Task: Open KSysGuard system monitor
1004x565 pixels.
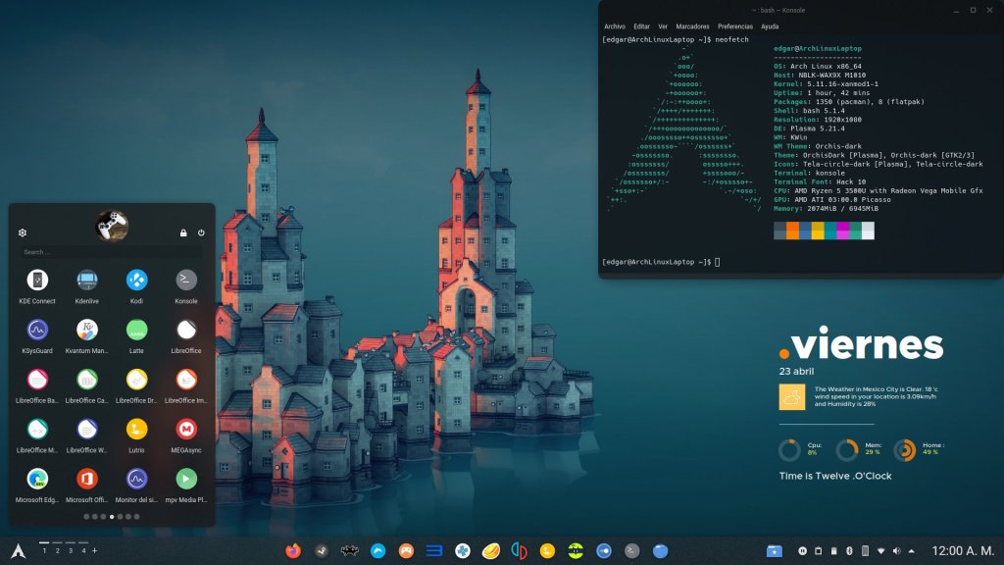Action: (37, 330)
